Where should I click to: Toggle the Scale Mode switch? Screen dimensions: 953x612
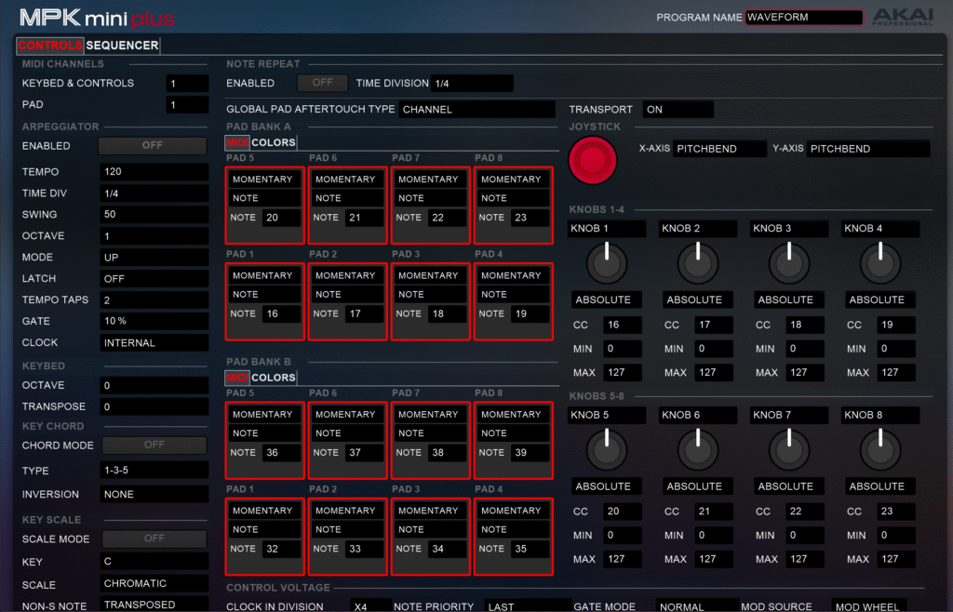coord(154,539)
